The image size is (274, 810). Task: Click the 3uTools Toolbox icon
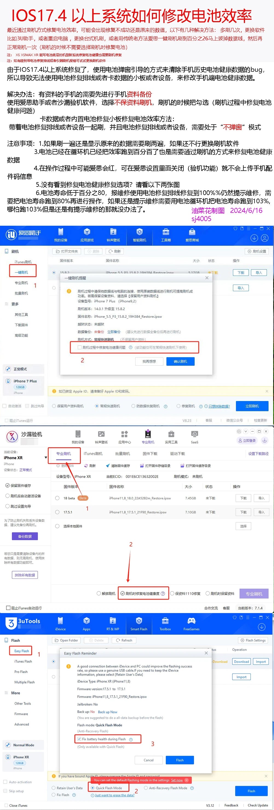coord(165,621)
